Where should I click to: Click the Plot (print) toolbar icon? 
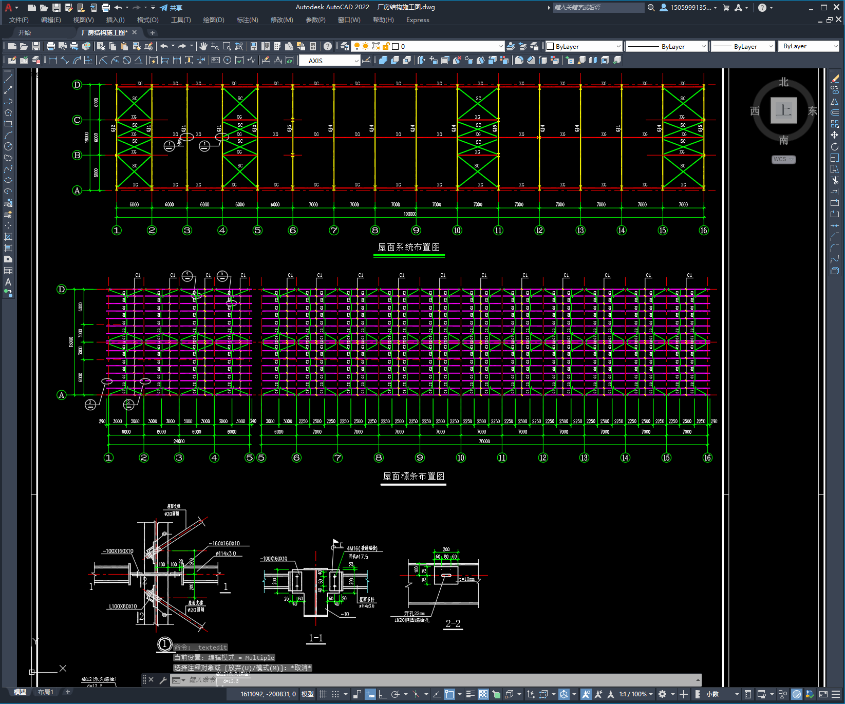(50, 46)
